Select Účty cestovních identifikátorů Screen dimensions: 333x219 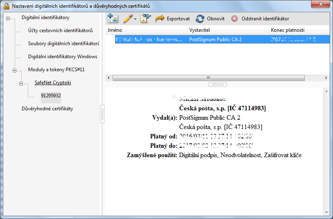click(60, 31)
